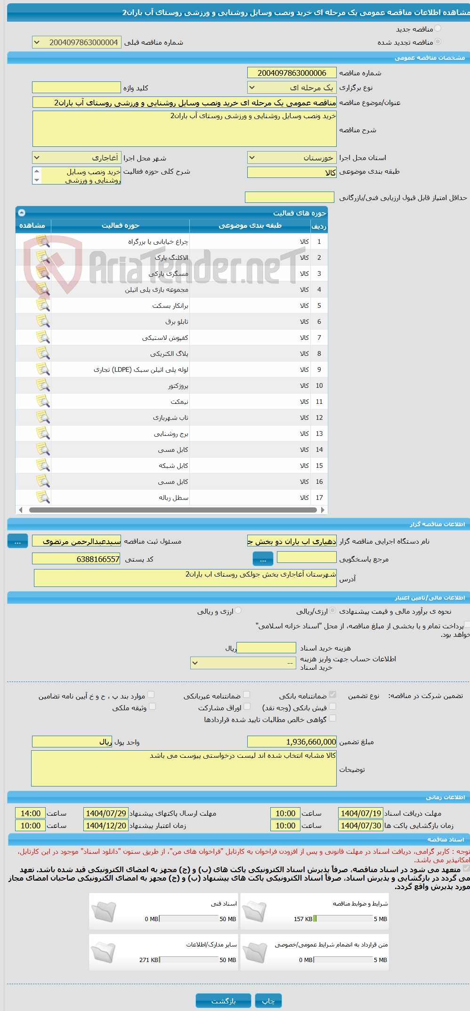Open view icon for row 13 برج روشنایی
This screenshot has height=1011, width=470.
point(43,433)
